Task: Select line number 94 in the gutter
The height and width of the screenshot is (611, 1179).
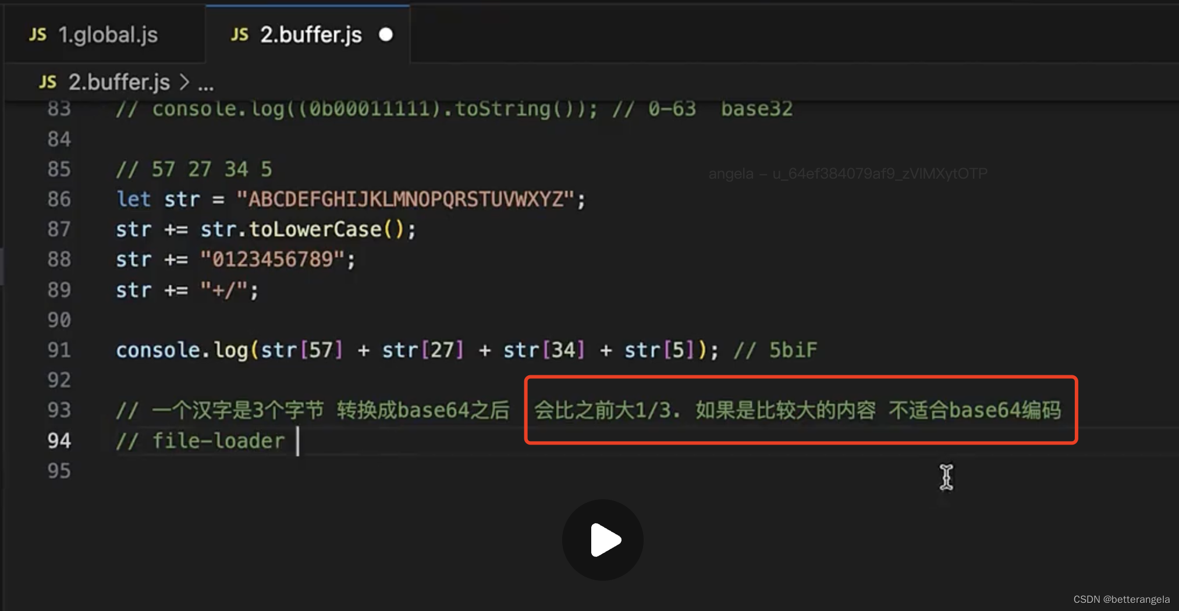Action: (x=59, y=441)
